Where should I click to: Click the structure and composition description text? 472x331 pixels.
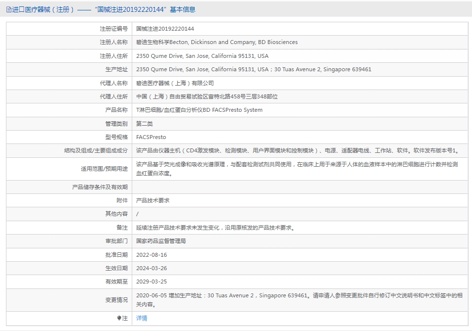(297, 150)
